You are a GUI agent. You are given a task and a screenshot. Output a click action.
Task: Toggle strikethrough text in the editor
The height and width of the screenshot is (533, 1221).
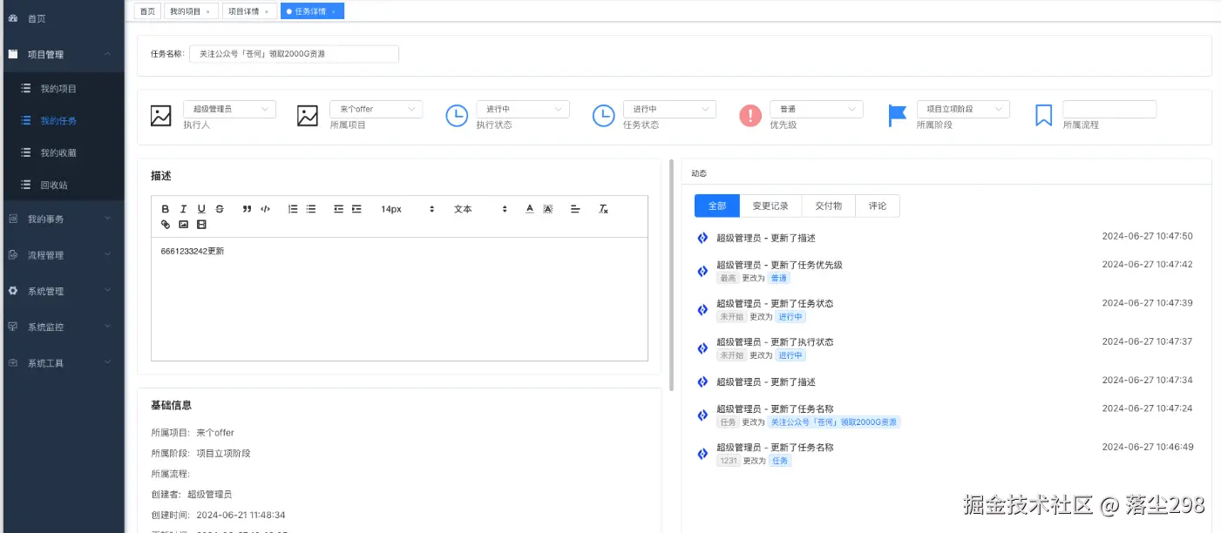point(220,209)
